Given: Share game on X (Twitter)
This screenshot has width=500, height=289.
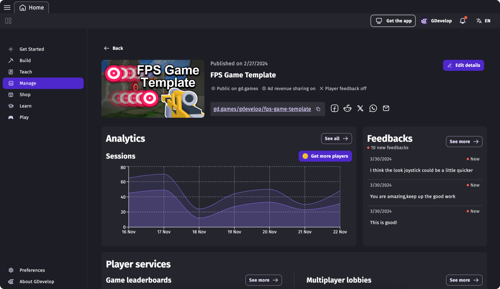Looking at the screenshot, I should (x=360, y=108).
